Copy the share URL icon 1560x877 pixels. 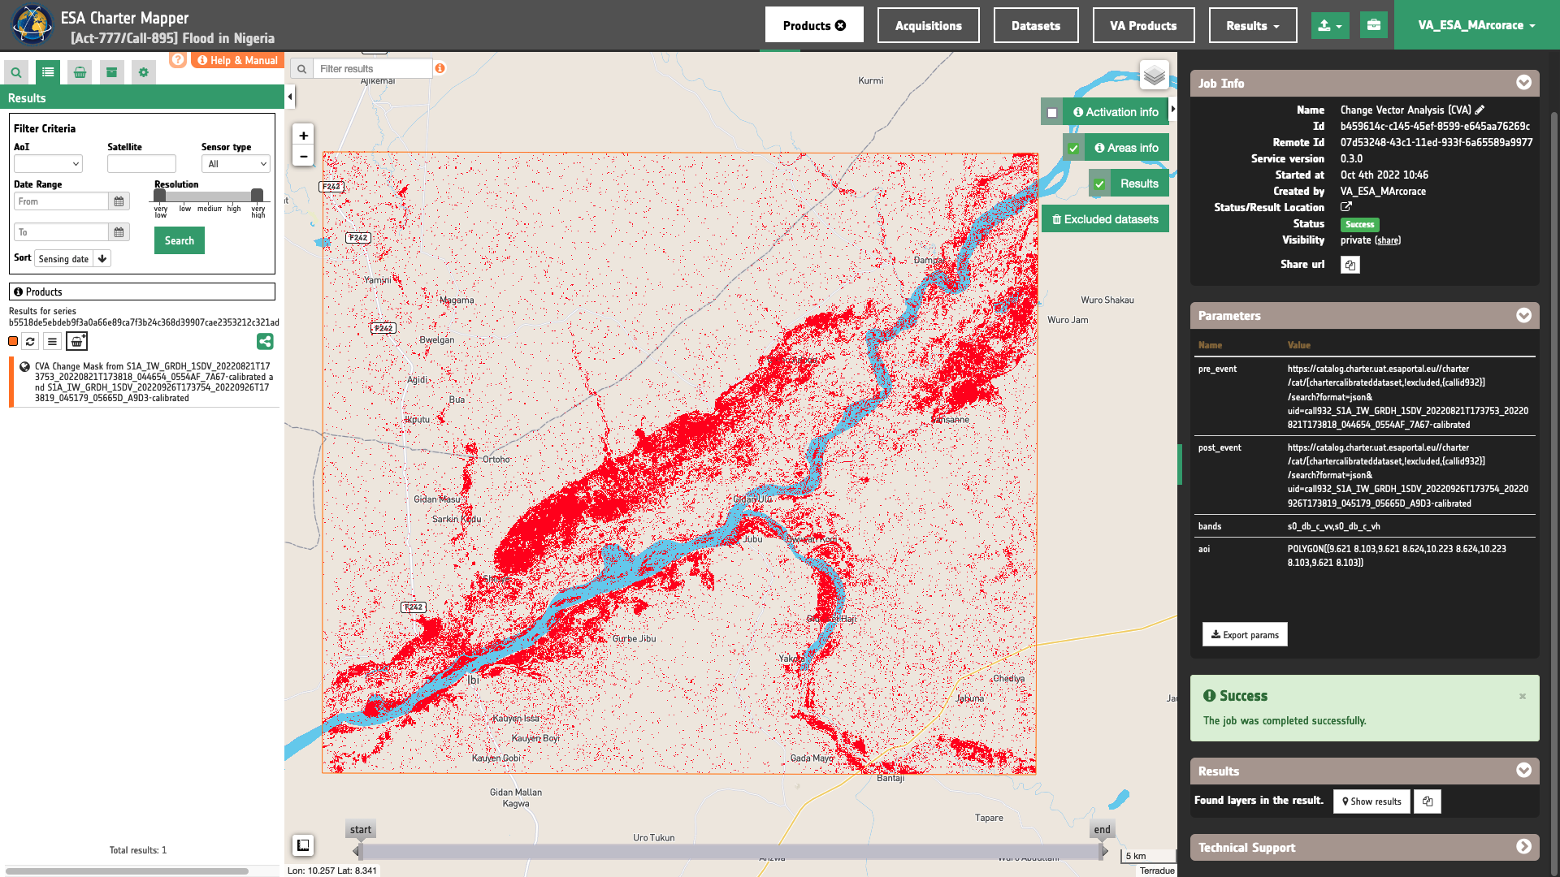(x=1350, y=265)
